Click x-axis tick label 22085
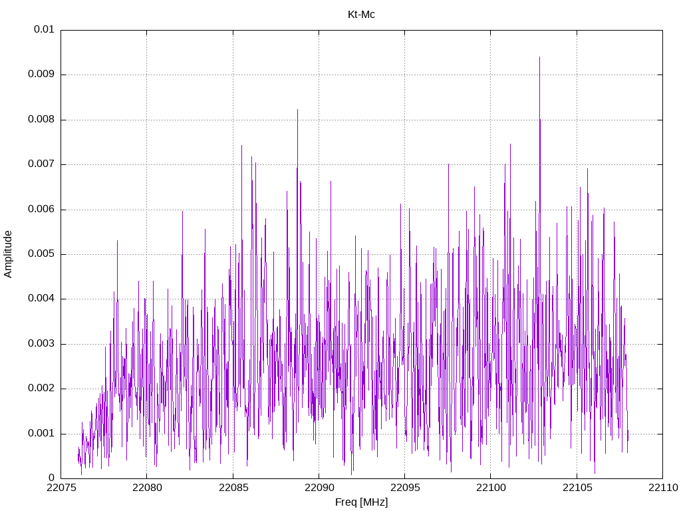The image size is (681, 511). pos(233,488)
